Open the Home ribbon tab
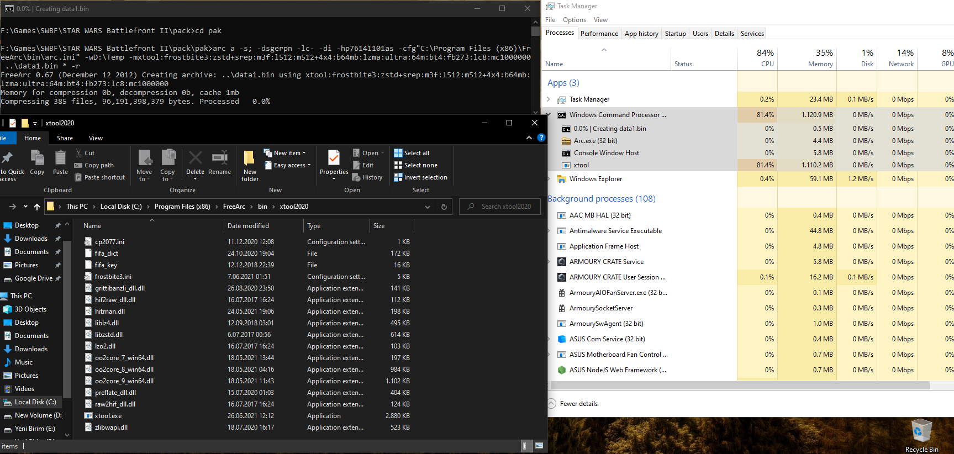Image resolution: width=954 pixels, height=454 pixels. (33, 138)
